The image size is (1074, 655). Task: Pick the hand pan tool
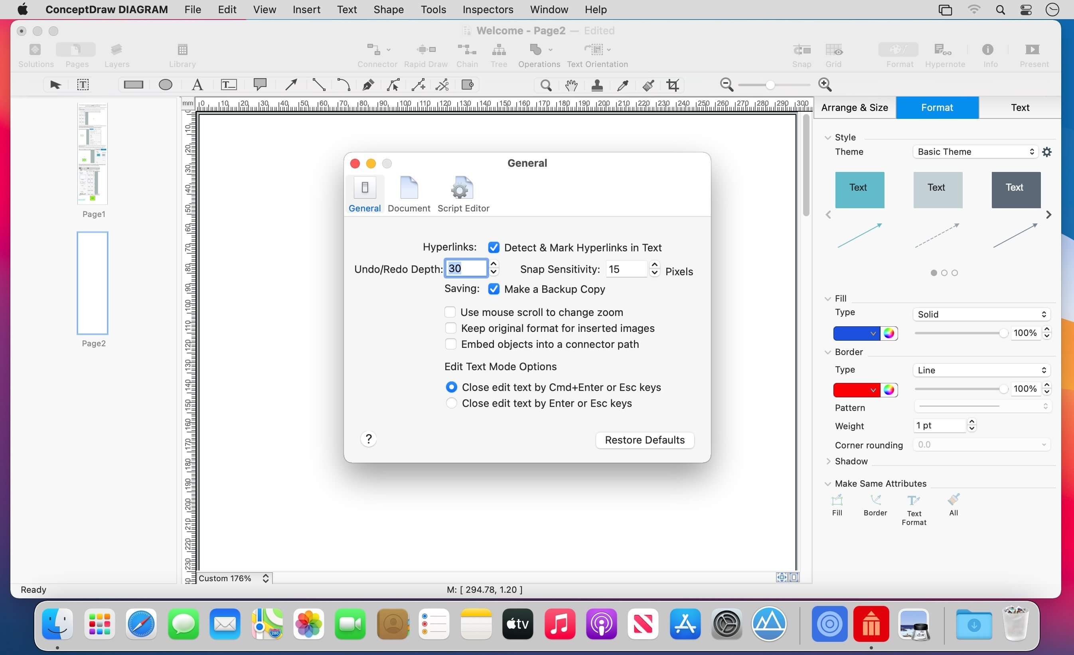click(571, 85)
